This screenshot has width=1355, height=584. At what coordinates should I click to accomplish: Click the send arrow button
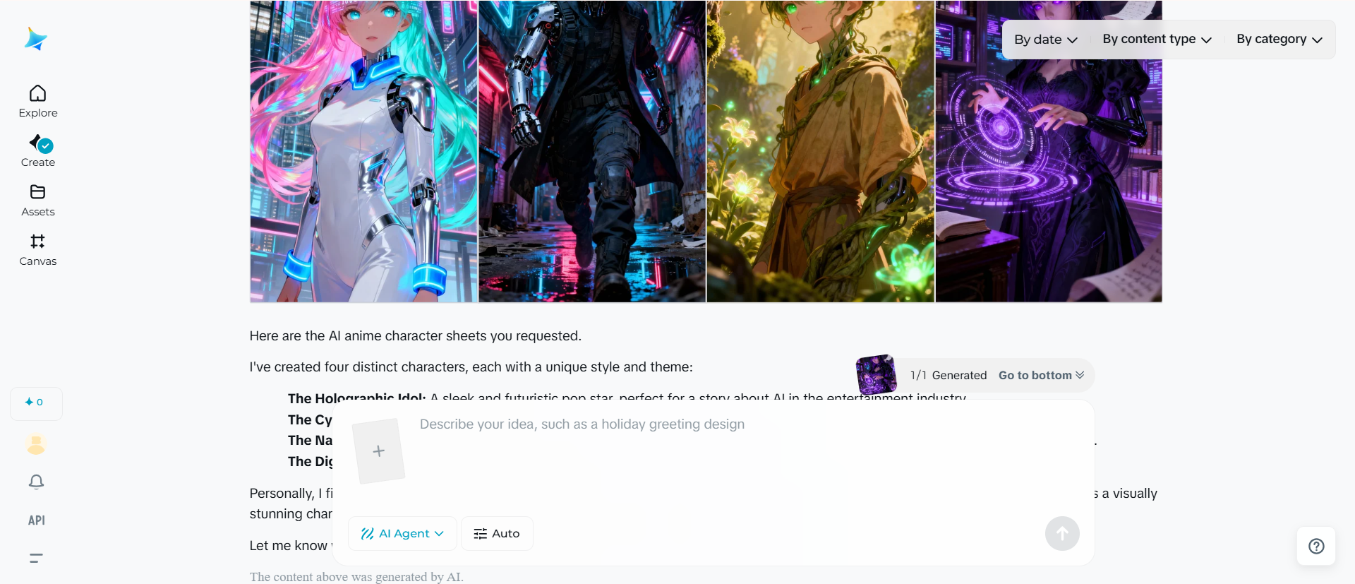[1062, 534]
